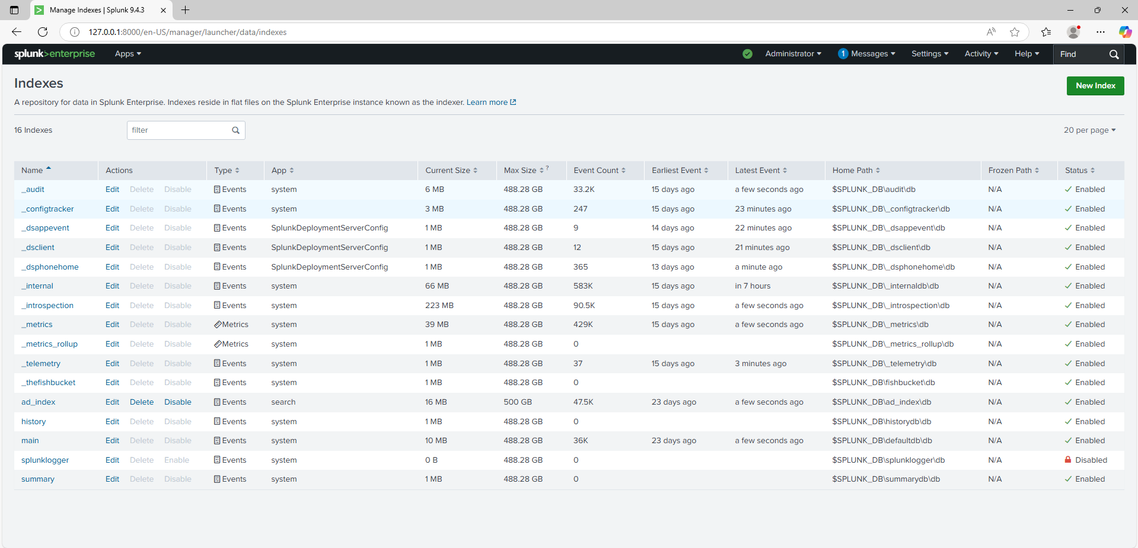Open the summary index link
The width and height of the screenshot is (1138, 548).
tap(38, 479)
